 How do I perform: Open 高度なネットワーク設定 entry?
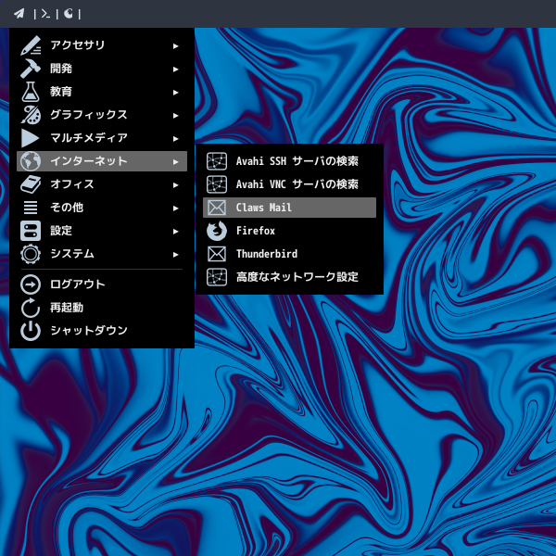coord(289,277)
